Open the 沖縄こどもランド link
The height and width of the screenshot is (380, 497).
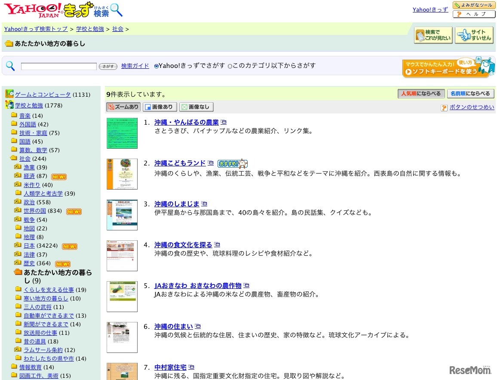click(180, 163)
